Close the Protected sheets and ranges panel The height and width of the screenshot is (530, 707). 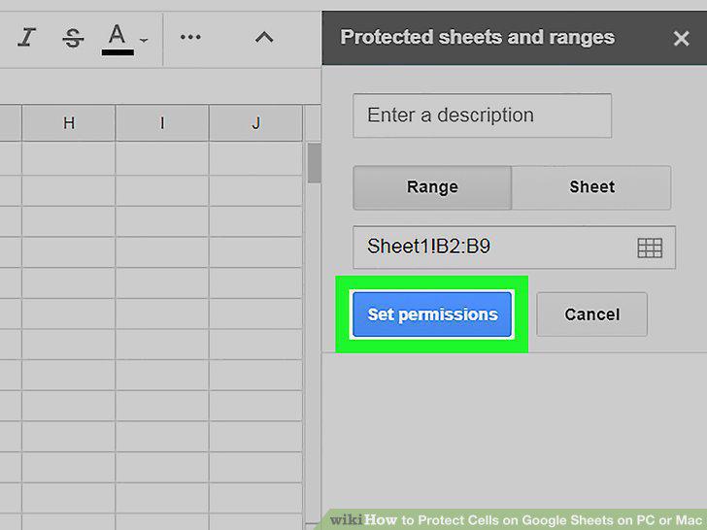pos(681,38)
